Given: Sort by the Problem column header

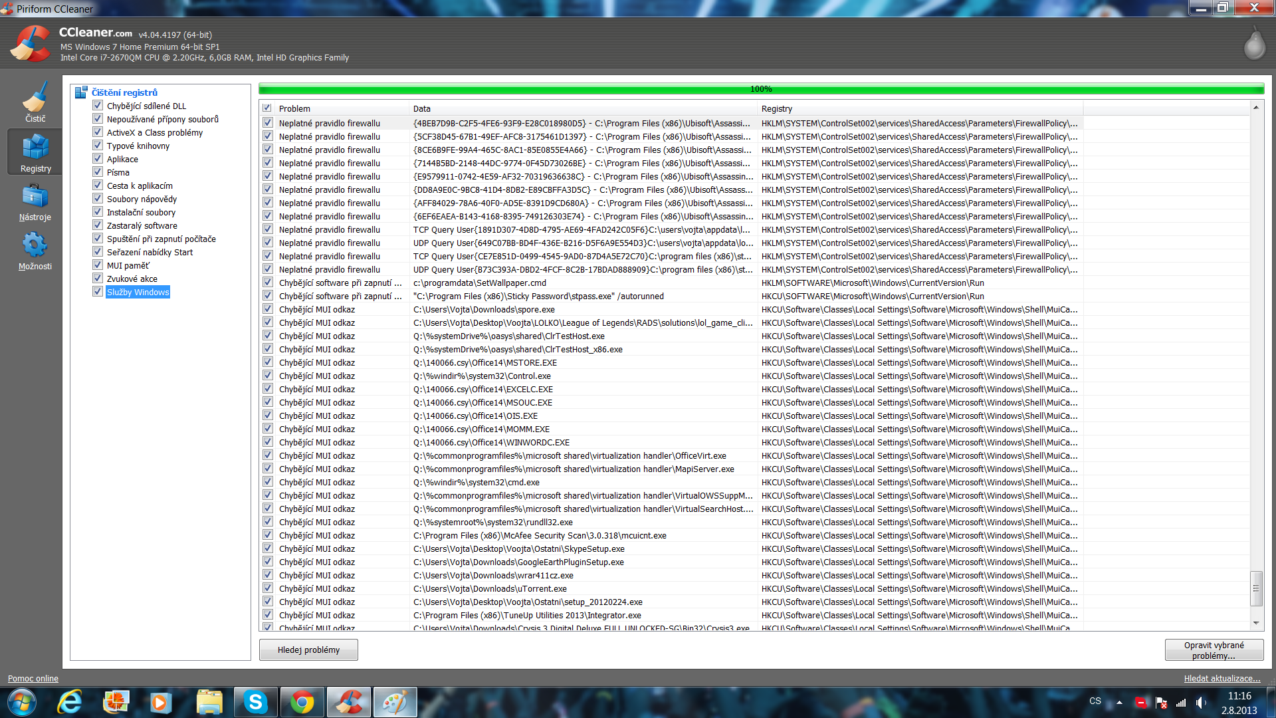Looking at the screenshot, I should (342, 108).
